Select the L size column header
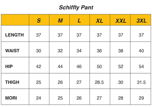The height and width of the screenshot is (107, 152). coord(79,21)
